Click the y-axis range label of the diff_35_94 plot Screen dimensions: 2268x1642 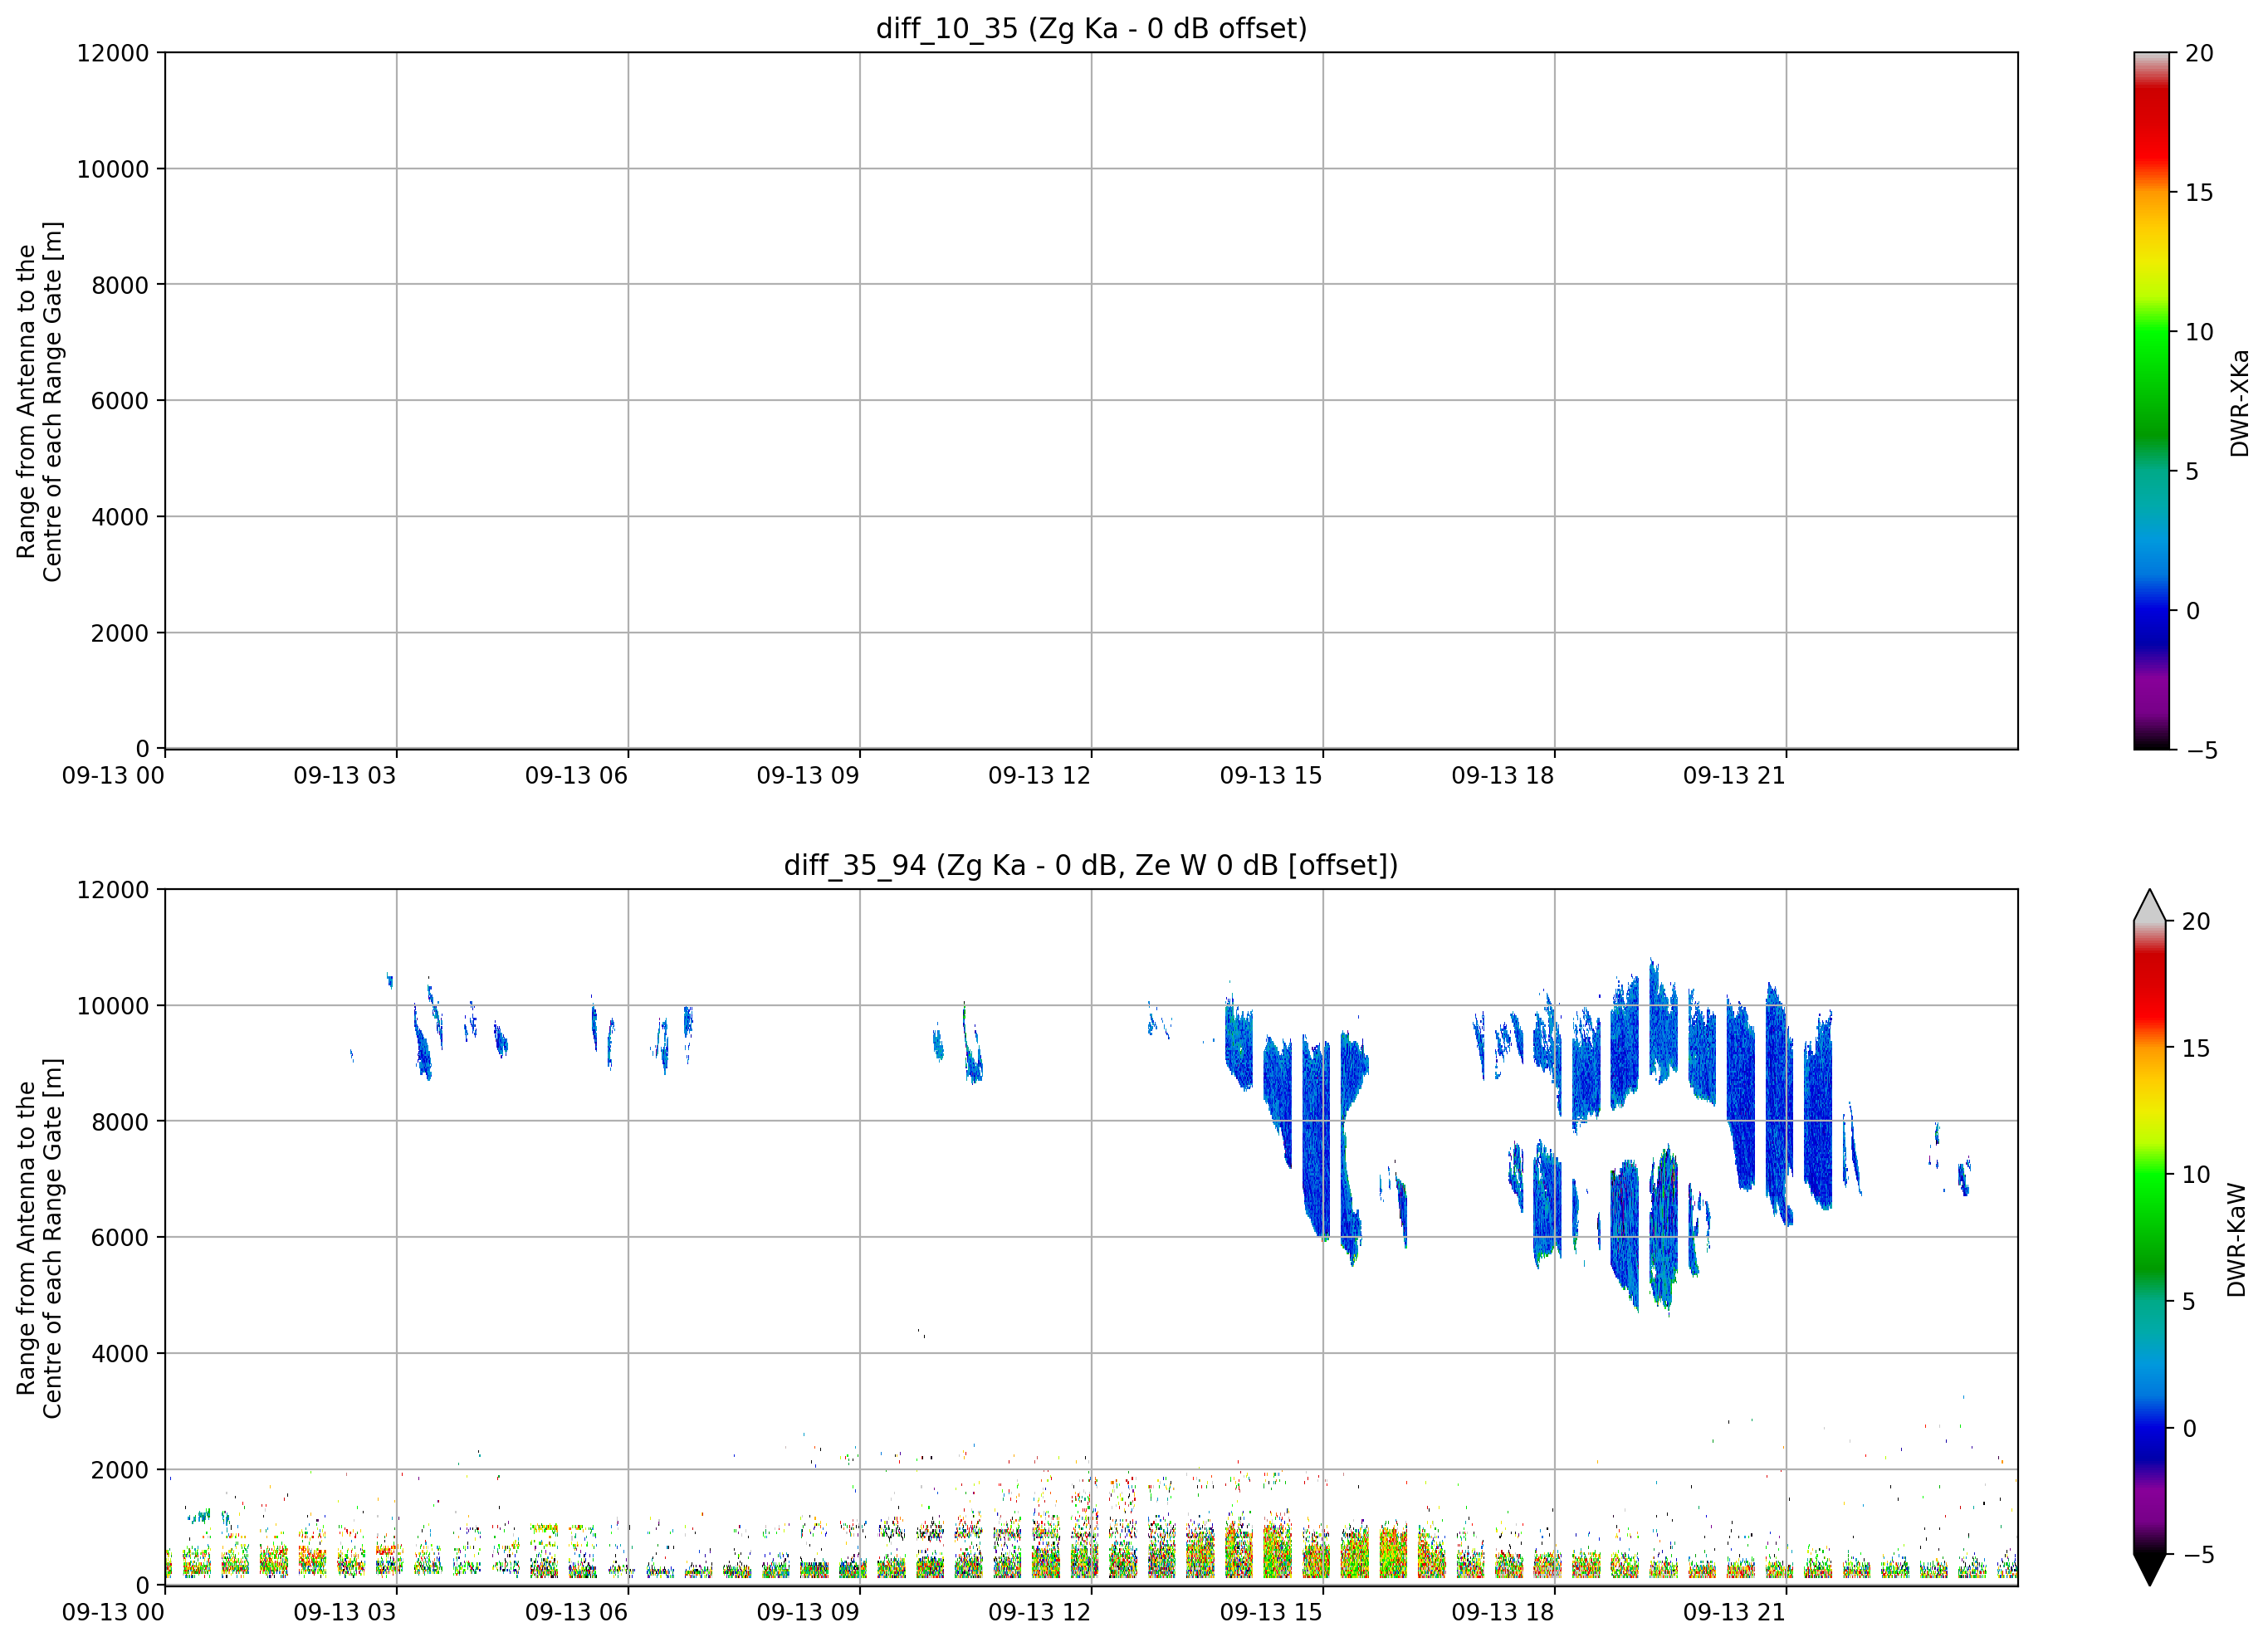(x=39, y=1238)
